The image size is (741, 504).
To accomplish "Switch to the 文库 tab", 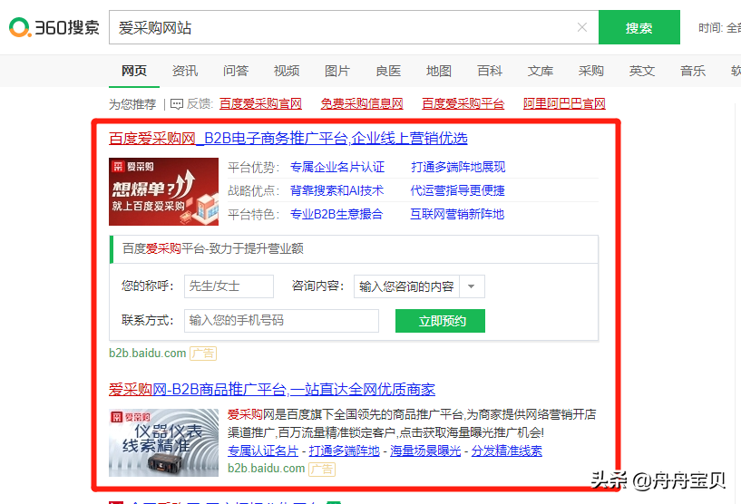I will [x=541, y=71].
